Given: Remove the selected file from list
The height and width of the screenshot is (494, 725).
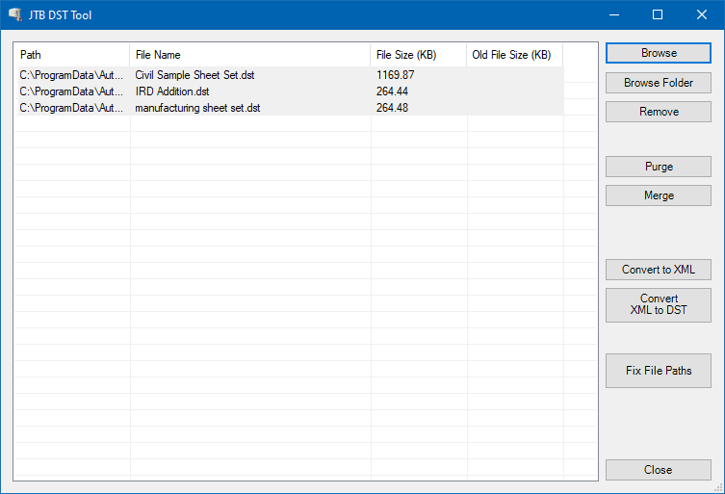Looking at the screenshot, I should click(659, 112).
